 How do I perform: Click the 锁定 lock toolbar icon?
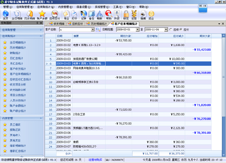tap(126, 15)
